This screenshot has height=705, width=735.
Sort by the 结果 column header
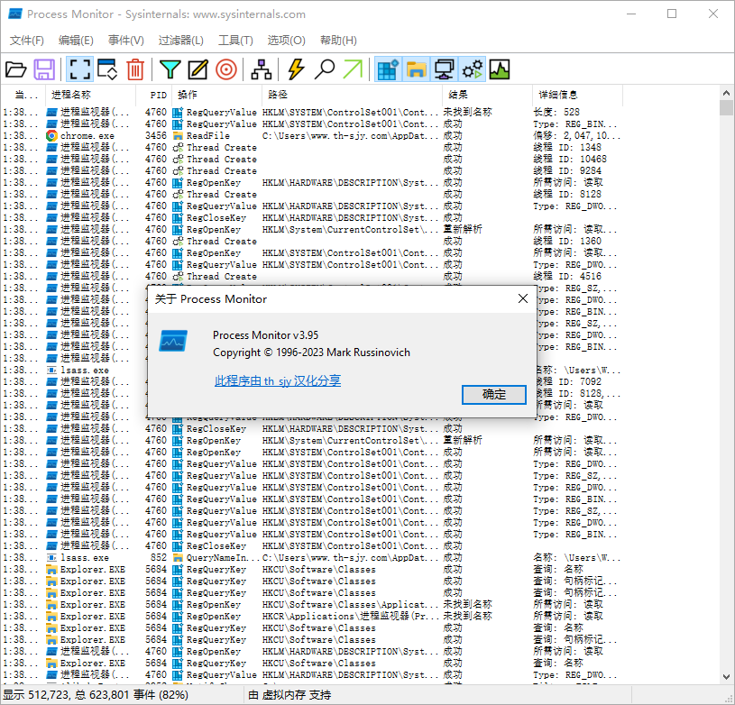(x=487, y=95)
